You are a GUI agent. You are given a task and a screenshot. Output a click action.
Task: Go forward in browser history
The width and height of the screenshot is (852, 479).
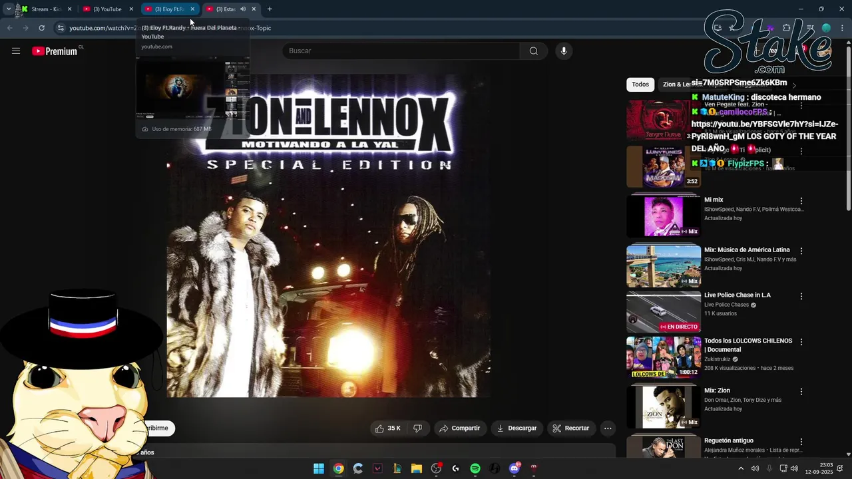(25, 28)
